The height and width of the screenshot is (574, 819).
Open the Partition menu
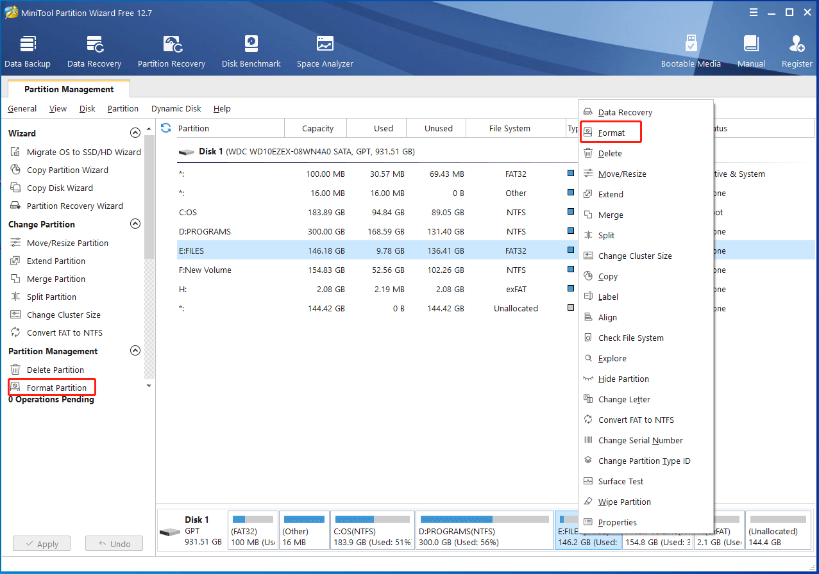tap(123, 108)
